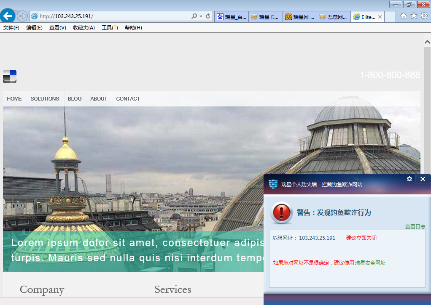431x305 pixels.
Task: Open the 帮助(H) menu
Action: [x=133, y=28]
